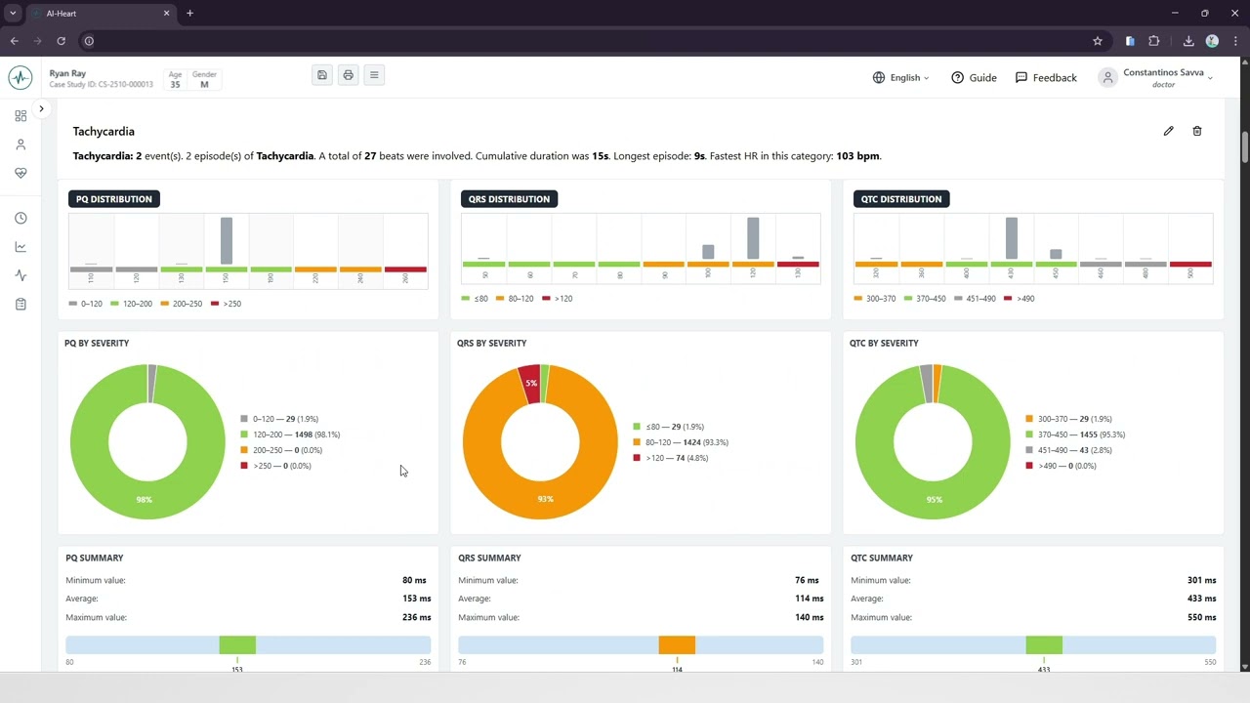Expand the left sidebar with the chevron

point(41,108)
